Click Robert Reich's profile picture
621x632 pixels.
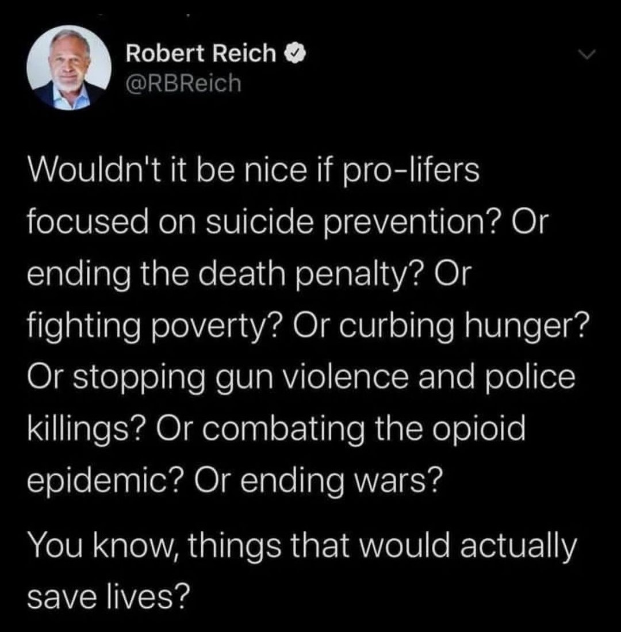69,68
